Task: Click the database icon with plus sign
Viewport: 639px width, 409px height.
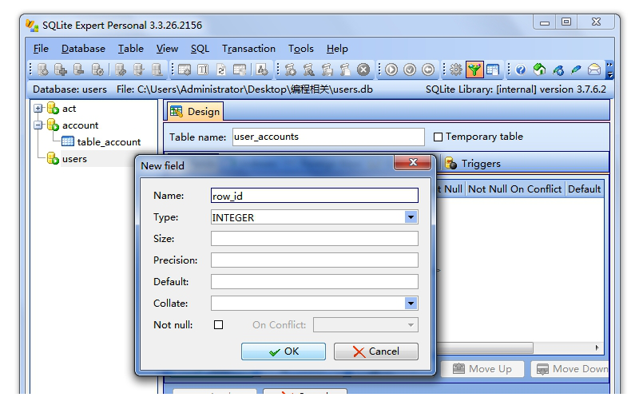Action: [x=61, y=70]
